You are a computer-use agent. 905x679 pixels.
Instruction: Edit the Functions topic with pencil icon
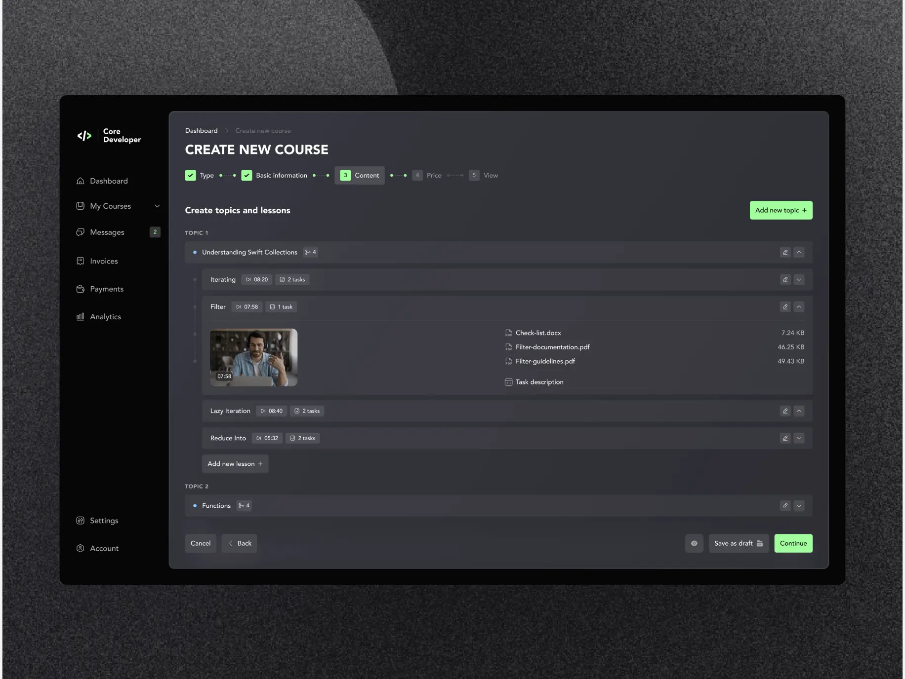(x=785, y=506)
